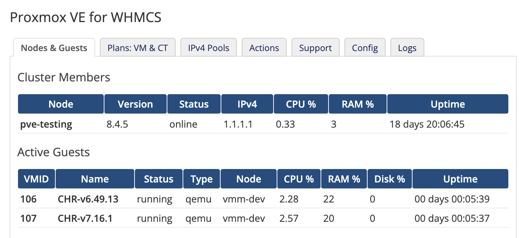Click the Uptime header in Cluster Members
This screenshot has width=527, height=238.
[448, 104]
